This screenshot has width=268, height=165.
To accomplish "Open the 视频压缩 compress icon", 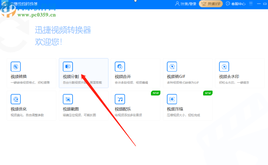I will click(x=172, y=99).
